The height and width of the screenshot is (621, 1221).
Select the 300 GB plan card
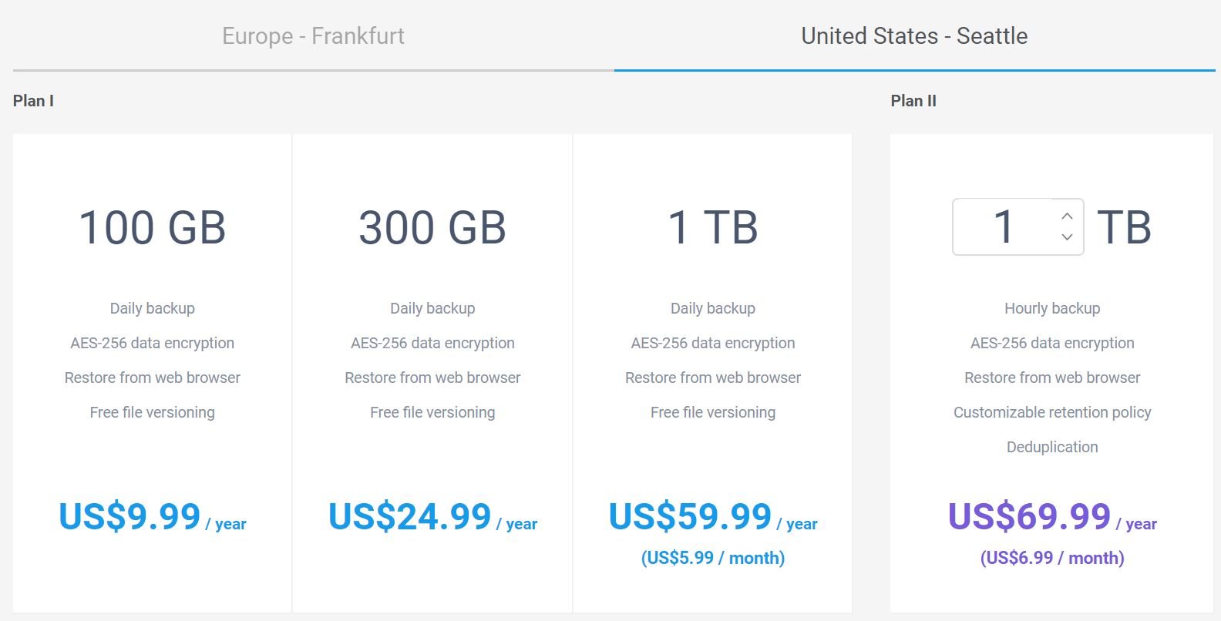432,227
